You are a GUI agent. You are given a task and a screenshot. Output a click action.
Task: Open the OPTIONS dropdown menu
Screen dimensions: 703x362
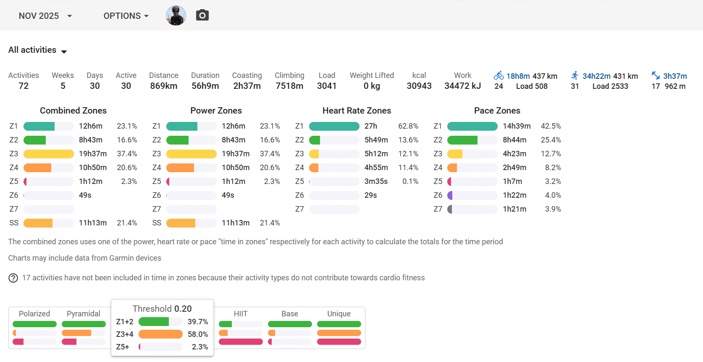pos(126,16)
